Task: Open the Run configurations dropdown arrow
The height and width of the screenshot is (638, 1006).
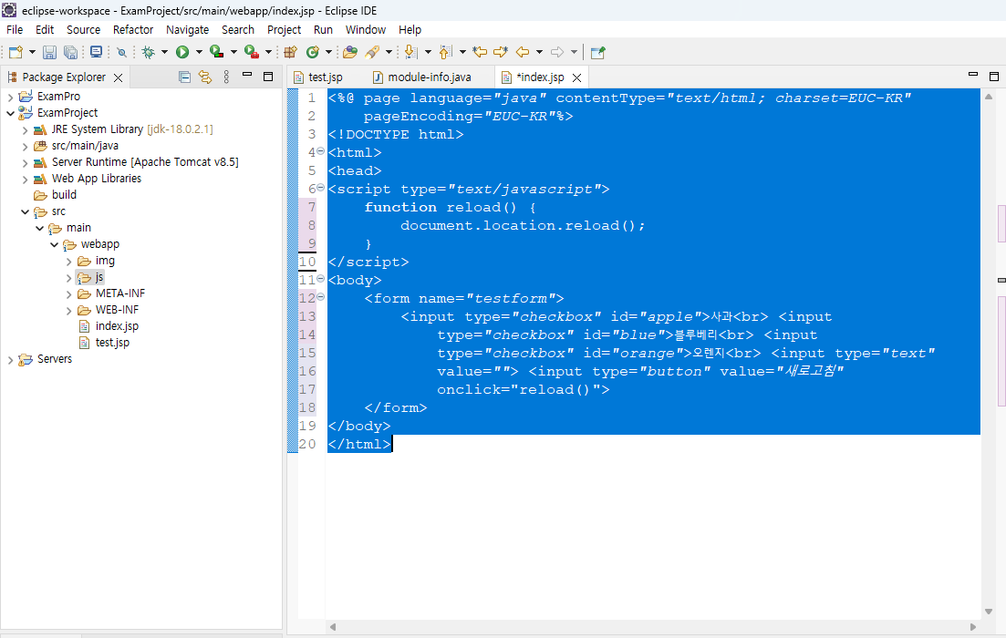Action: pos(198,52)
